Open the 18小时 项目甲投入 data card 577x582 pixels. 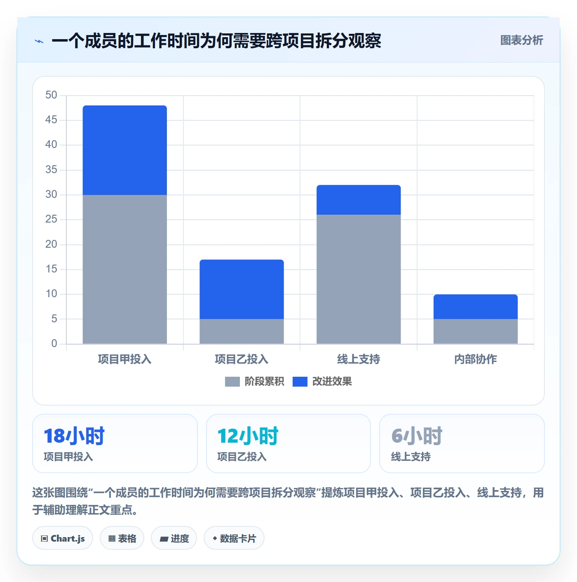click(115, 444)
